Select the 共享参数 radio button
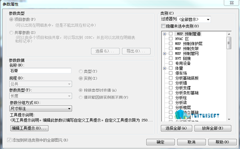 pos(11,33)
